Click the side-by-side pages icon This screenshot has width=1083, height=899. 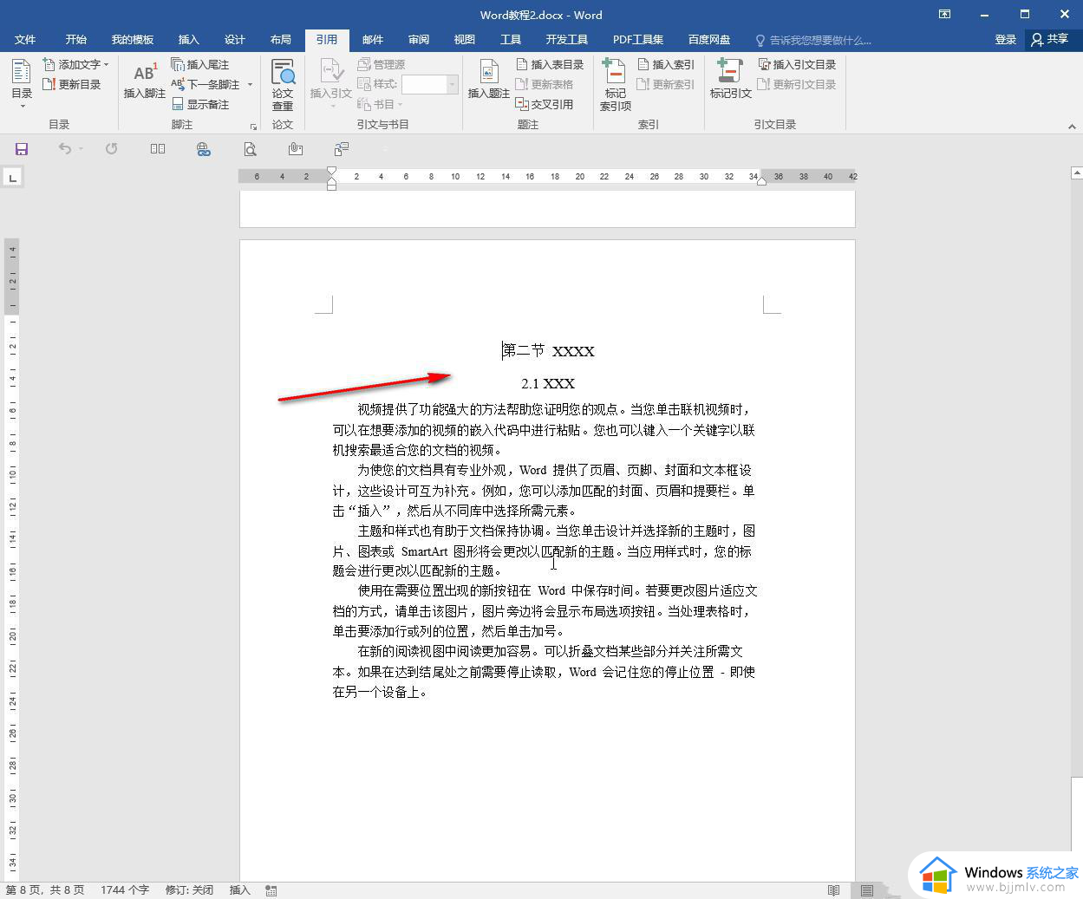point(158,149)
